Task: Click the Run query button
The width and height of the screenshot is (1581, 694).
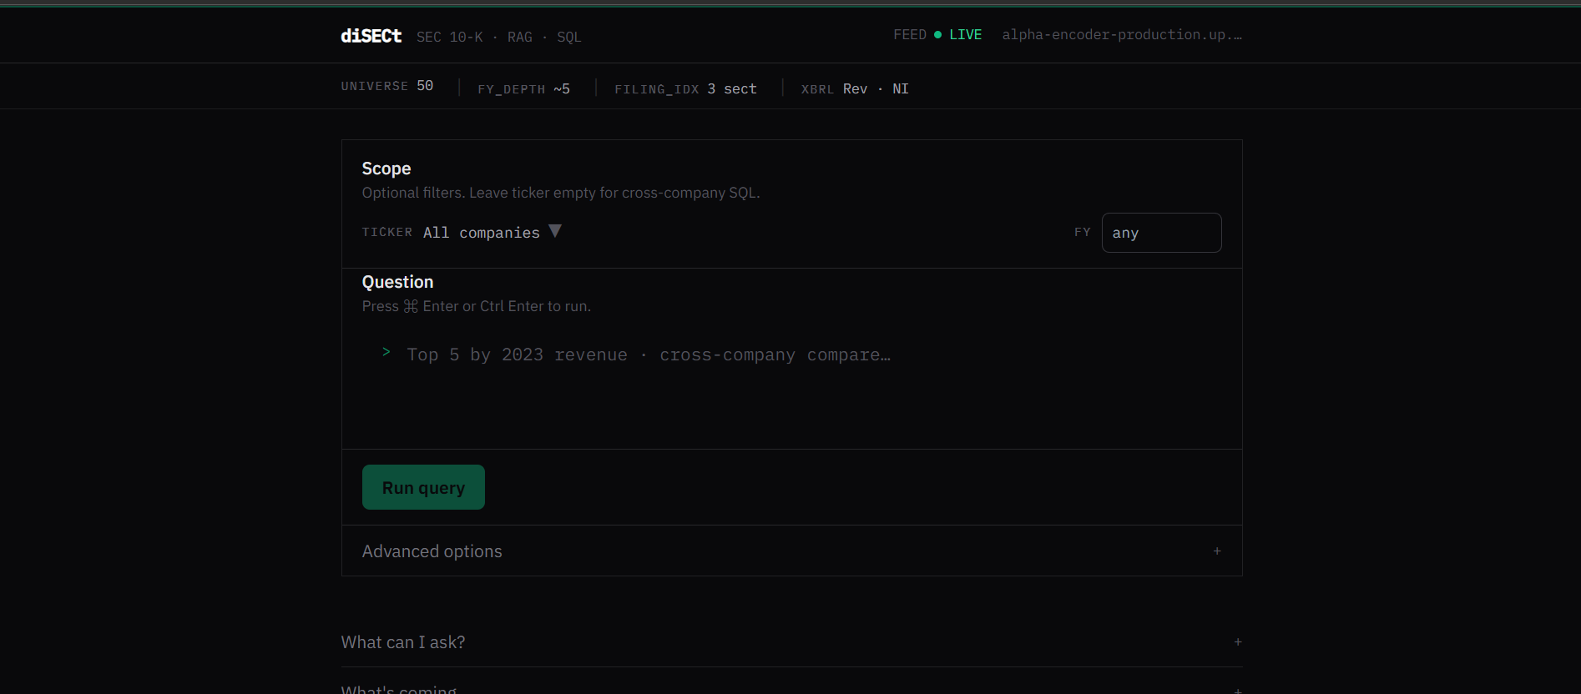Action: pyautogui.click(x=423, y=487)
